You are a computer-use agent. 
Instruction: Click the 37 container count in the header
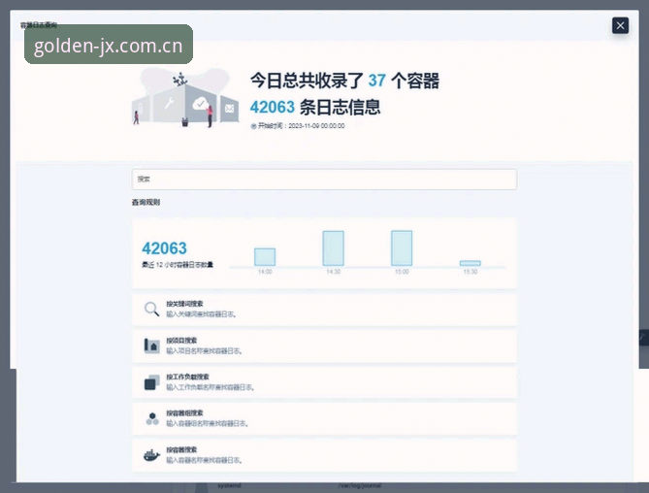click(x=377, y=81)
